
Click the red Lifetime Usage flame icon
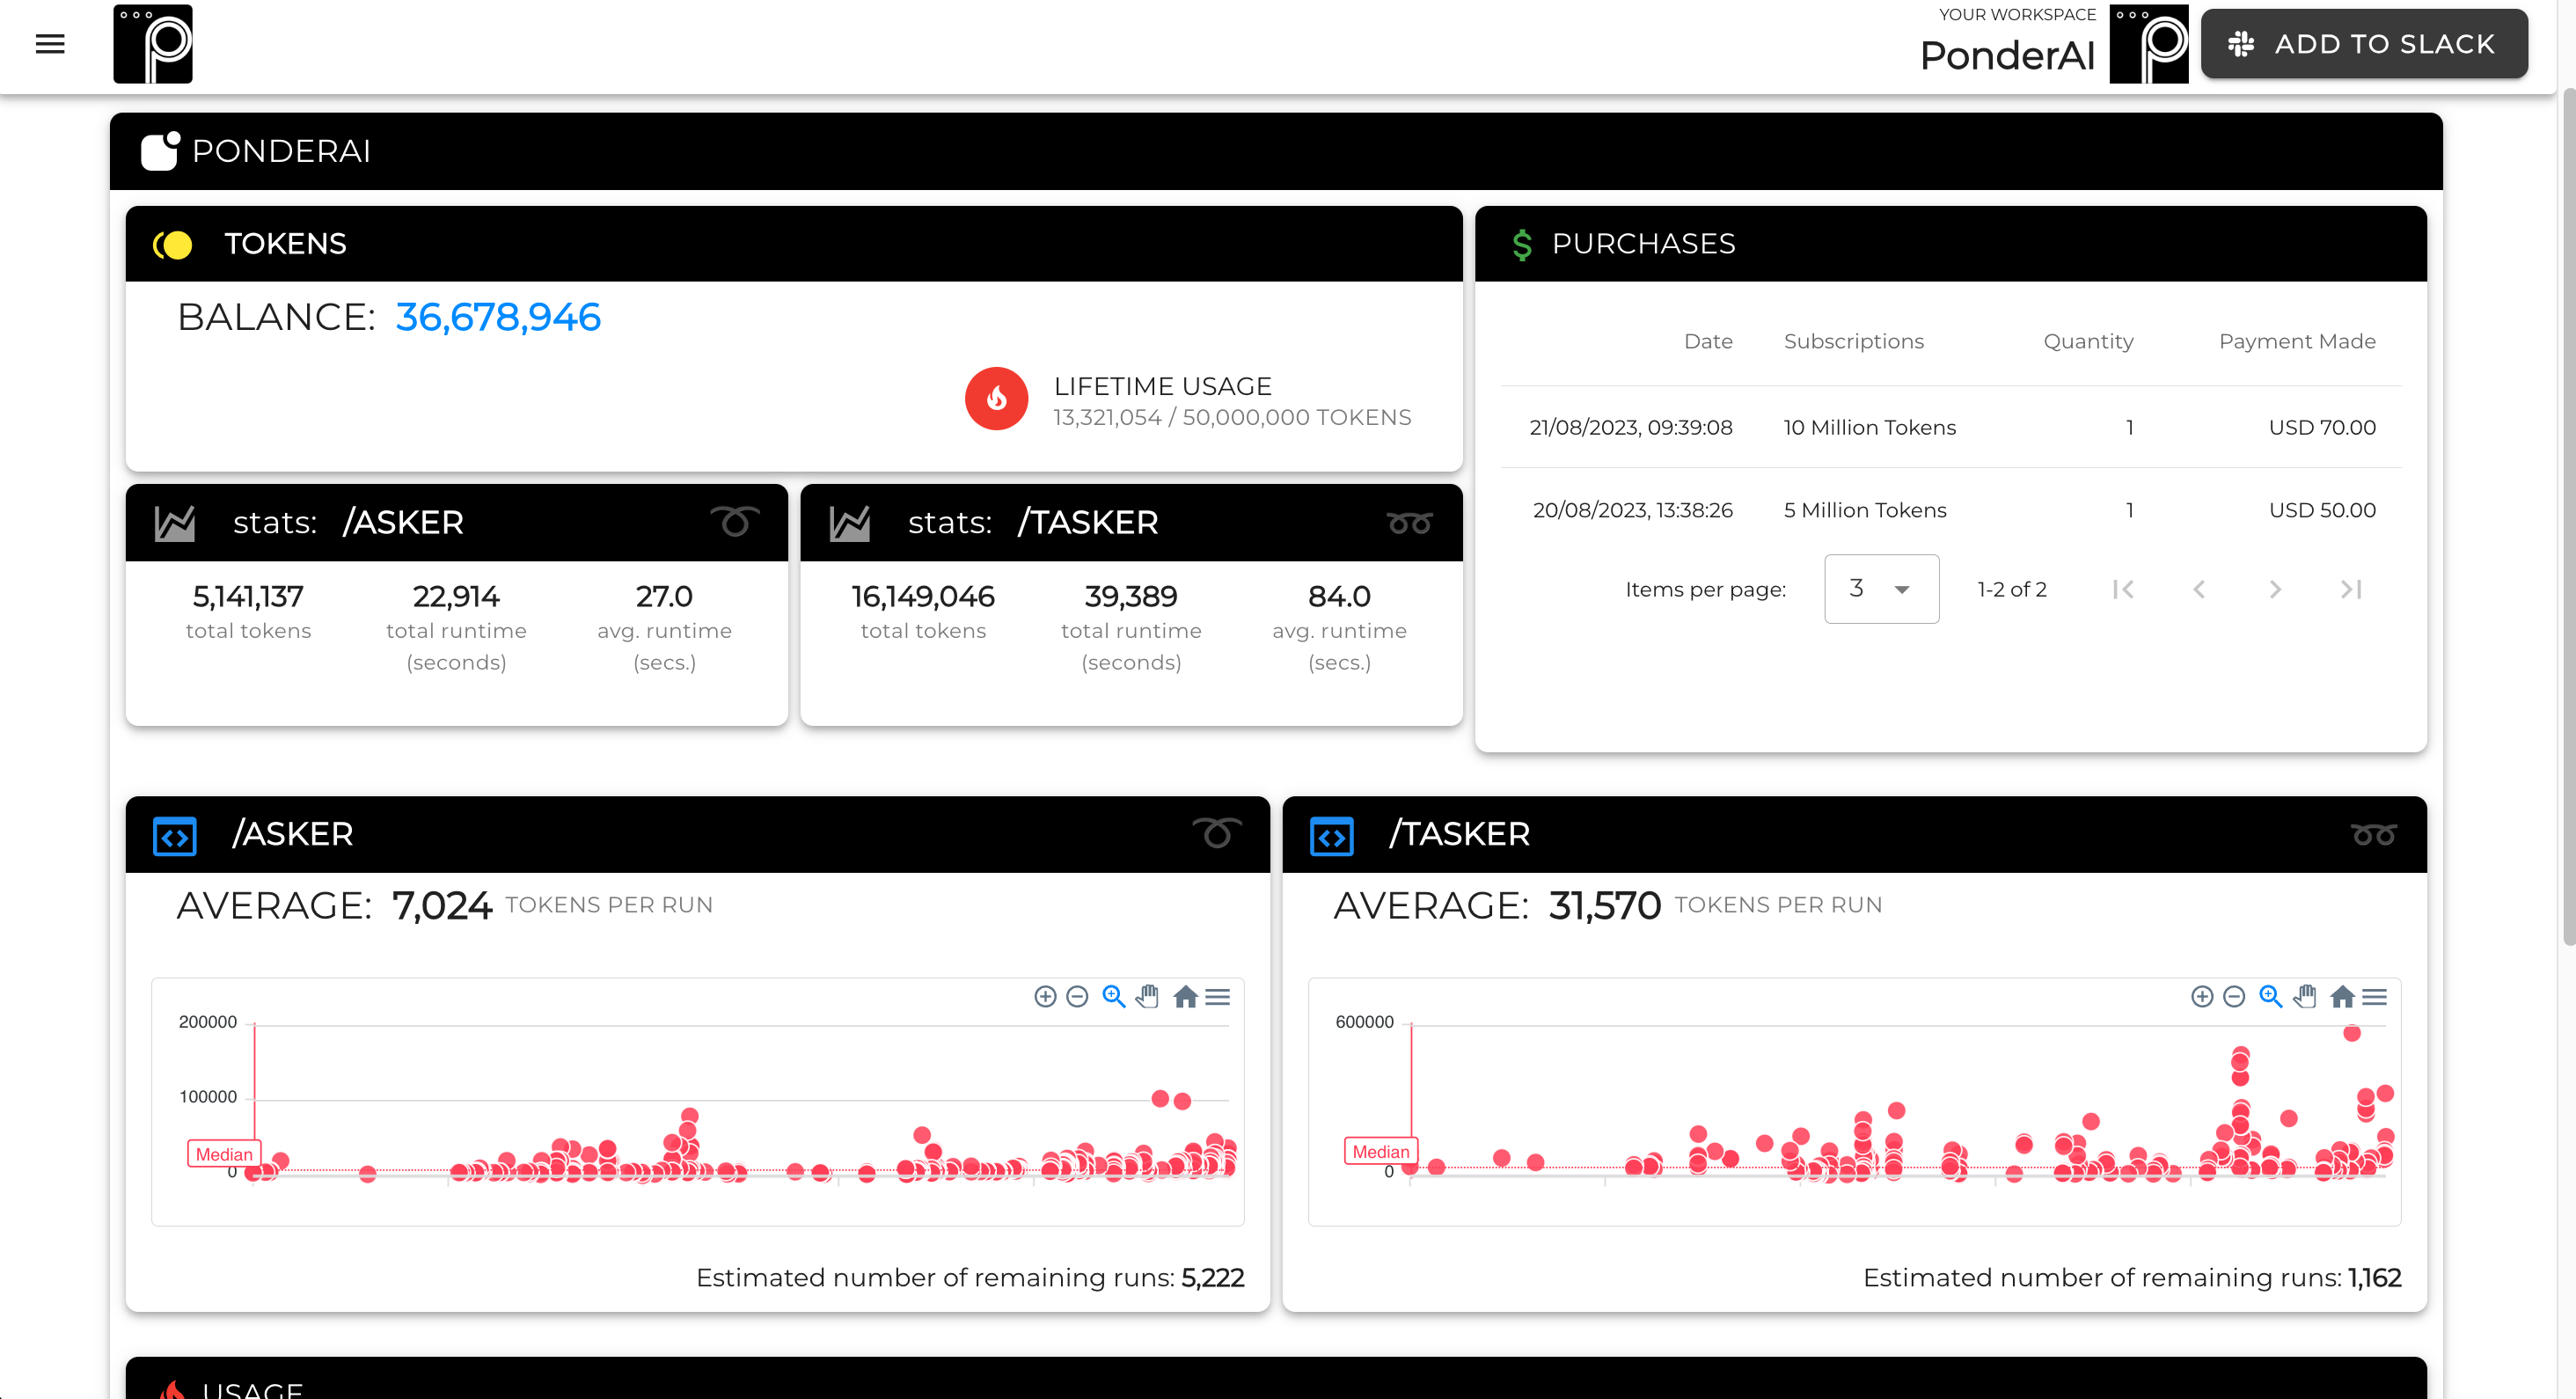coord(996,399)
